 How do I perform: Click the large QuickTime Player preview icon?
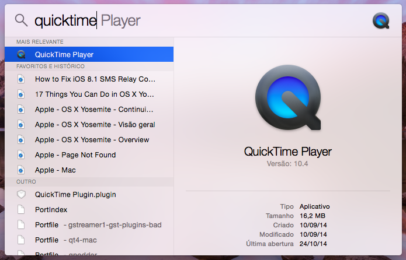288,97
